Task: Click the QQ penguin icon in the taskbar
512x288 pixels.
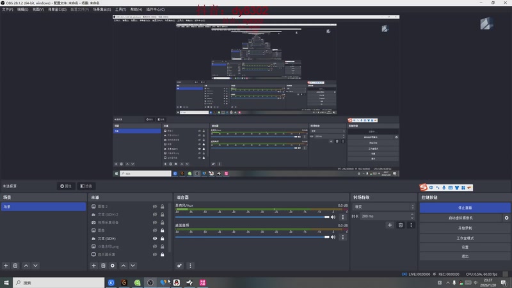Action: click(x=177, y=282)
